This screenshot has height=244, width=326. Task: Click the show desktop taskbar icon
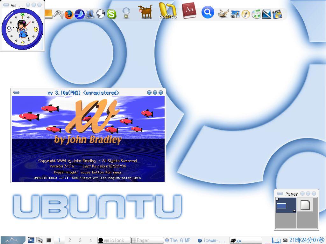[48, 240]
